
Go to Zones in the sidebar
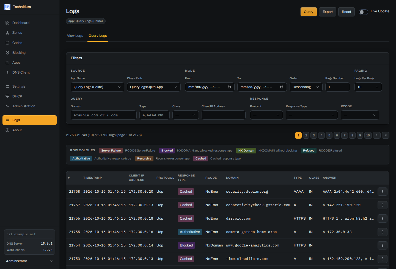click(29, 33)
